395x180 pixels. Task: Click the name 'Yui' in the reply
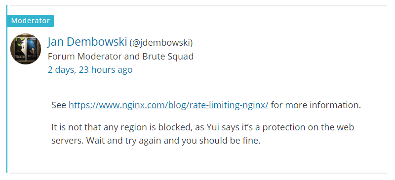click(x=212, y=127)
